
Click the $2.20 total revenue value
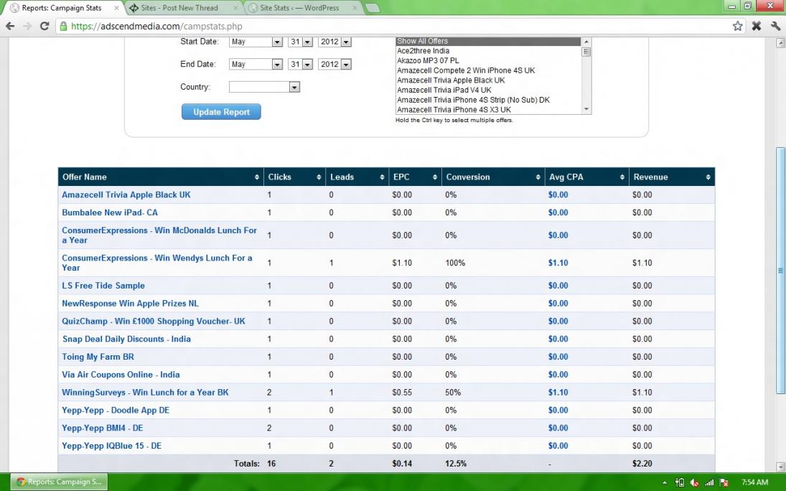click(642, 464)
